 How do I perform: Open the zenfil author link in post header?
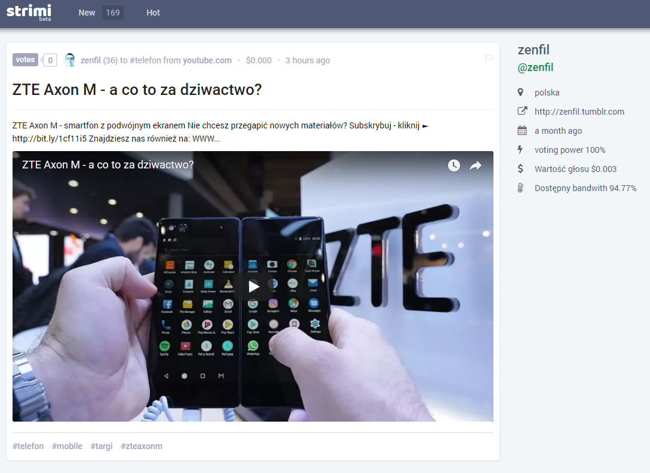(90, 60)
